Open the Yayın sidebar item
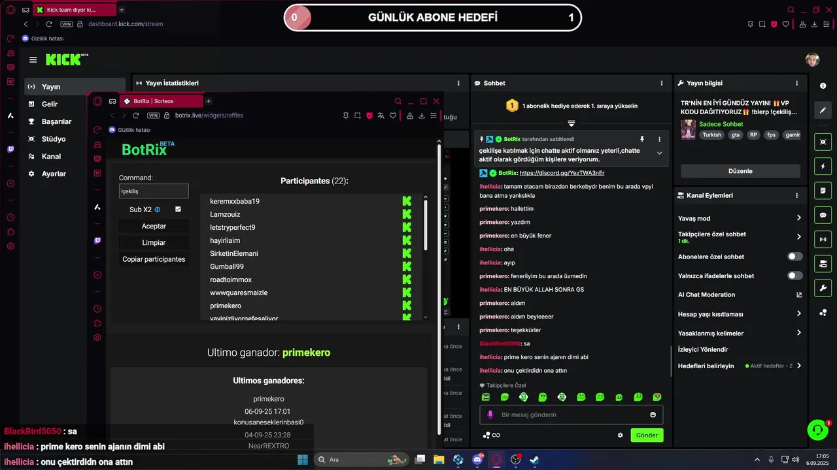Viewport: 837px width, 470px height. 74,86
